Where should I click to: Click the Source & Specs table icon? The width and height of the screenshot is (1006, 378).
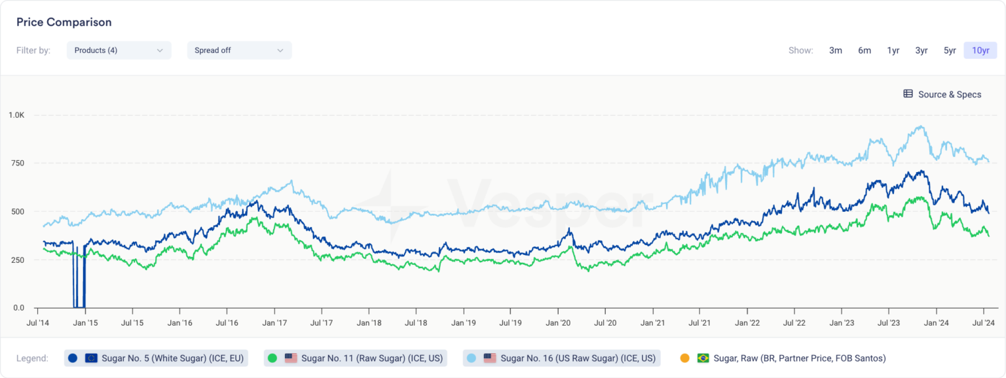coord(908,94)
